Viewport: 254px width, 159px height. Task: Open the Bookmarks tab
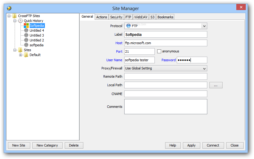pos(165,17)
